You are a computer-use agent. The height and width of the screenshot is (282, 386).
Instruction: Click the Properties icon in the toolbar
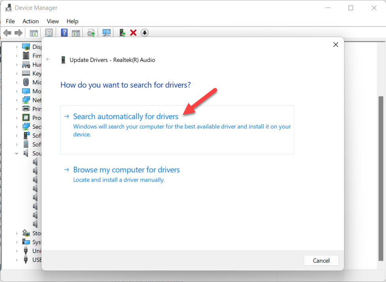click(x=49, y=32)
